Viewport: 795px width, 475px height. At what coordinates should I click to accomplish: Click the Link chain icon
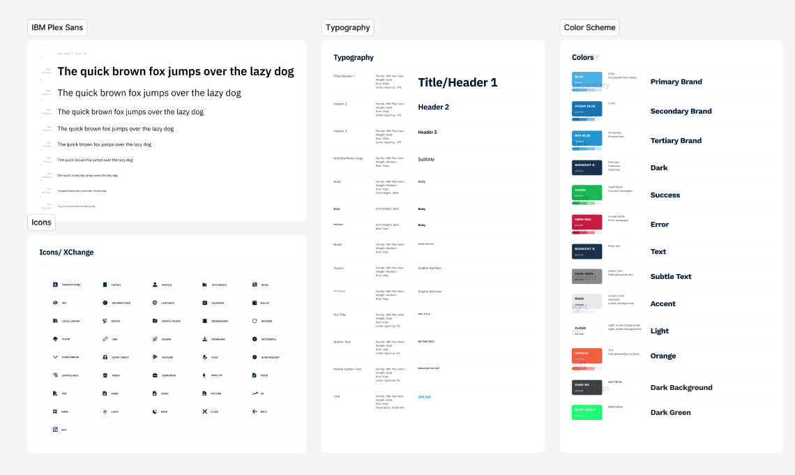point(105,338)
